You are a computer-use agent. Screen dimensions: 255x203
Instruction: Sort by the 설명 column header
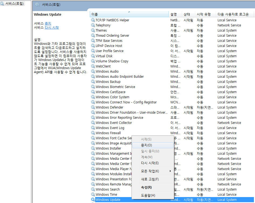175,14
